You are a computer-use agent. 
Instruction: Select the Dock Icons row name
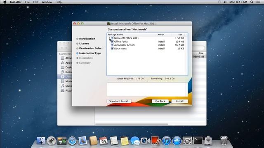click(x=120, y=49)
